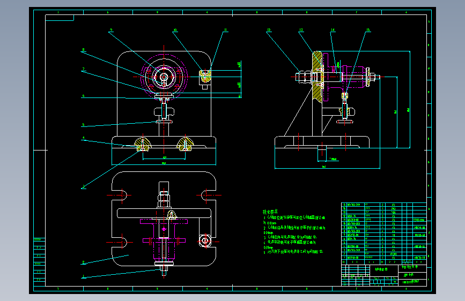The width and height of the screenshot is (465, 301).
Task: Select part label 6 on left
Action: pos(83,96)
